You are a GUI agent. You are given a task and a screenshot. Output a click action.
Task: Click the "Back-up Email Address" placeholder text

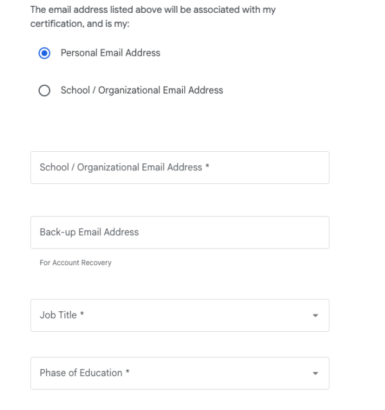tap(89, 233)
